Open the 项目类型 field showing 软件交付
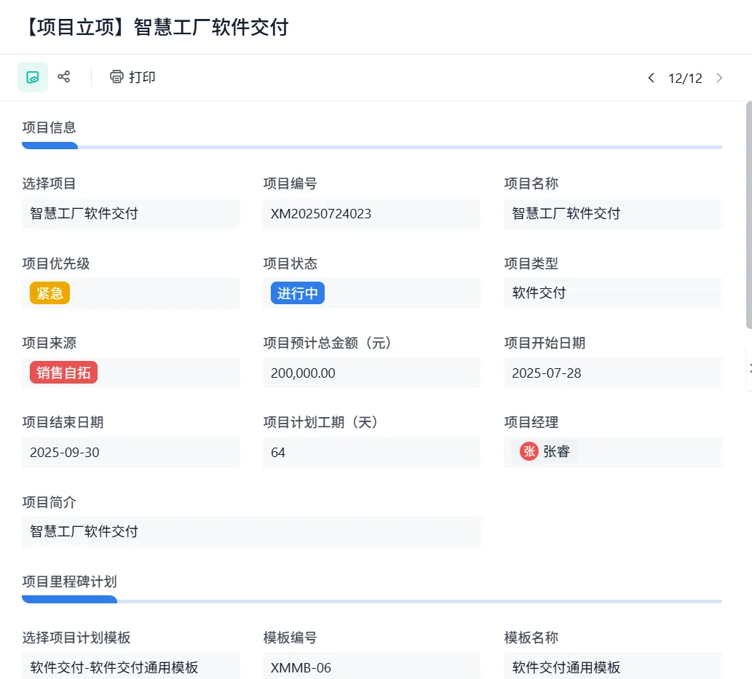Viewport: 752px width, 679px height. point(612,293)
